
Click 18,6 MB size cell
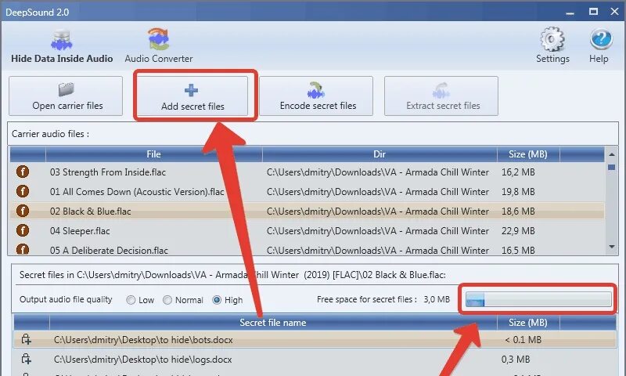tap(518, 211)
